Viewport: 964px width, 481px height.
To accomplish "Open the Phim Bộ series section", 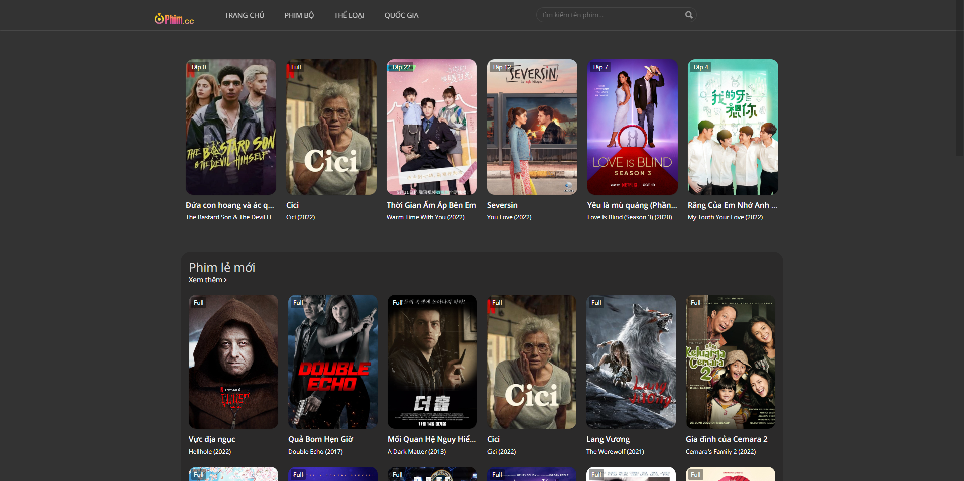I will (x=299, y=15).
